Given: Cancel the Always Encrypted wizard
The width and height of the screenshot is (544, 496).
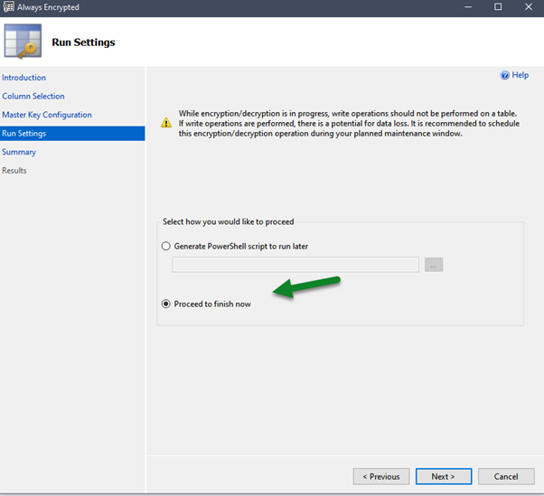Looking at the screenshot, I should tap(506, 476).
